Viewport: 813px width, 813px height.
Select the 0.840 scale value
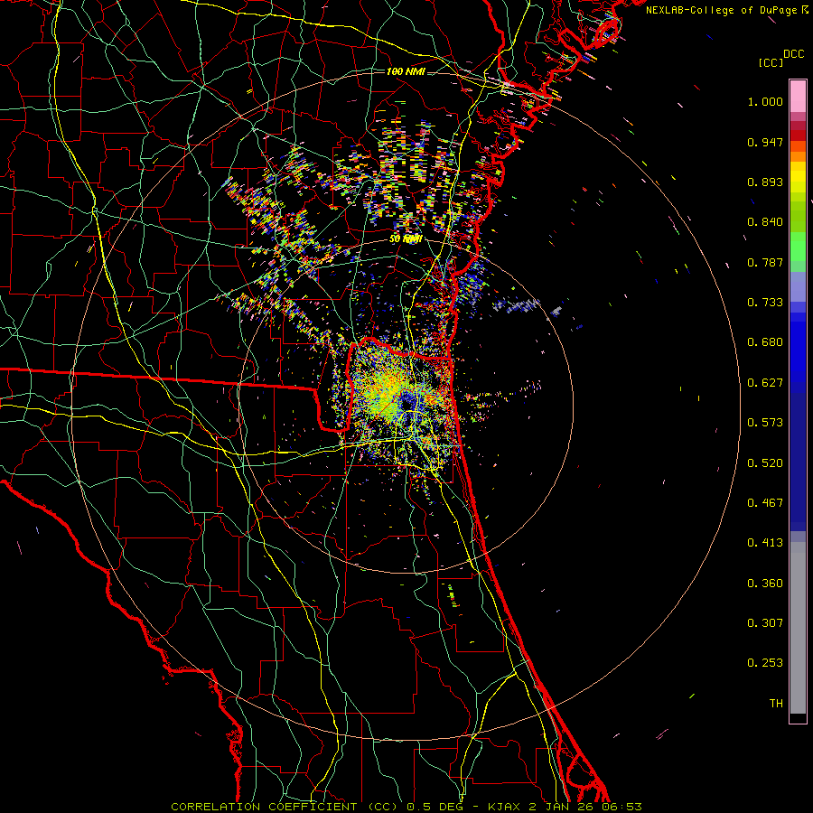pyautogui.click(x=765, y=222)
